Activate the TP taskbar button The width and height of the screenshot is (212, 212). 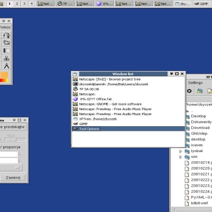(x=65, y=4)
